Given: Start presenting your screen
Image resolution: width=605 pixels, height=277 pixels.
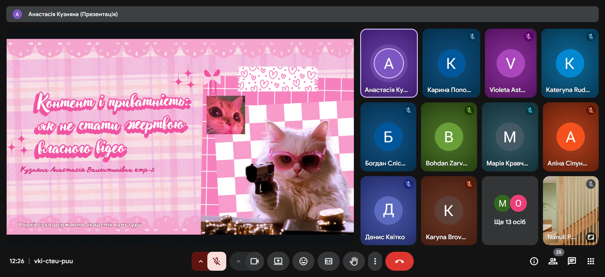Looking at the screenshot, I should point(278,261).
